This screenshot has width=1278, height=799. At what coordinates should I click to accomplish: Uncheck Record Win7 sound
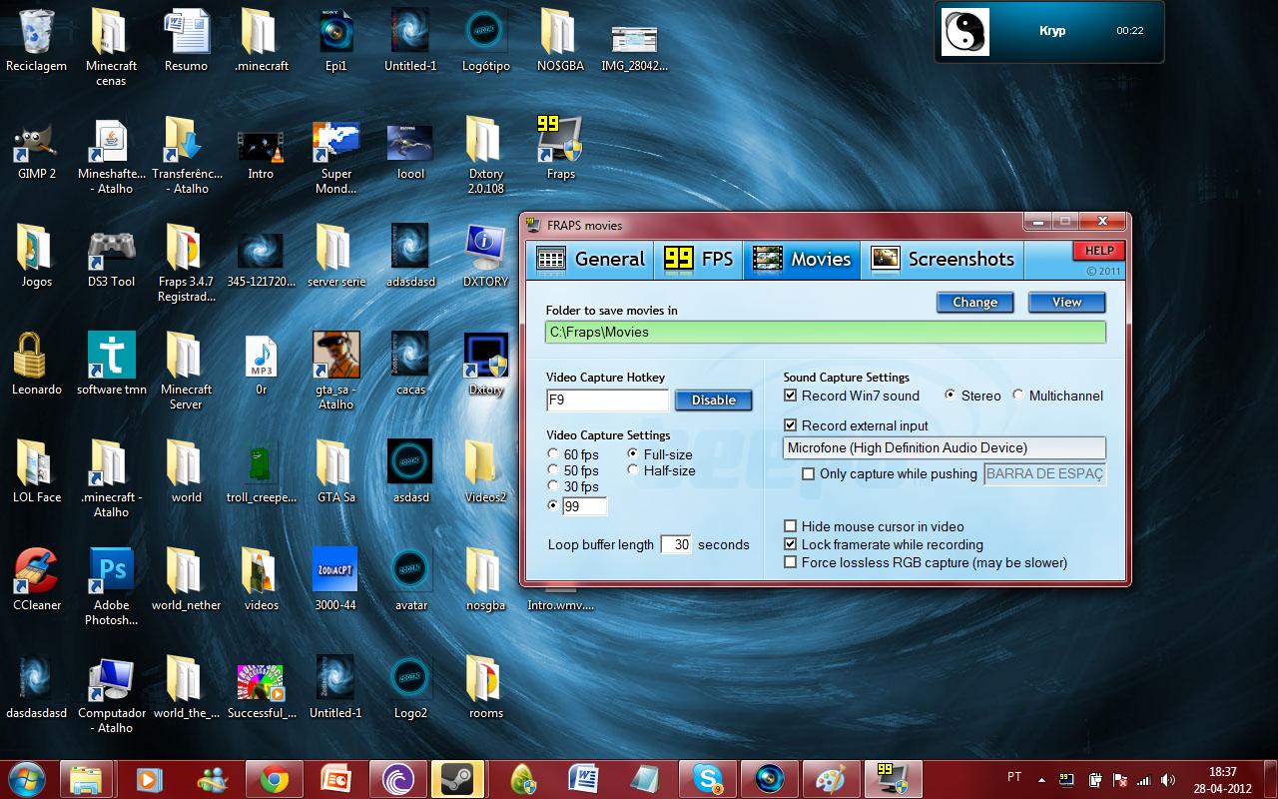[x=790, y=396]
